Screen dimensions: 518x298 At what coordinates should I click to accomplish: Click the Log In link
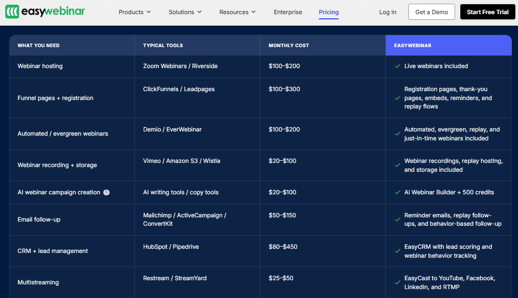click(x=387, y=12)
